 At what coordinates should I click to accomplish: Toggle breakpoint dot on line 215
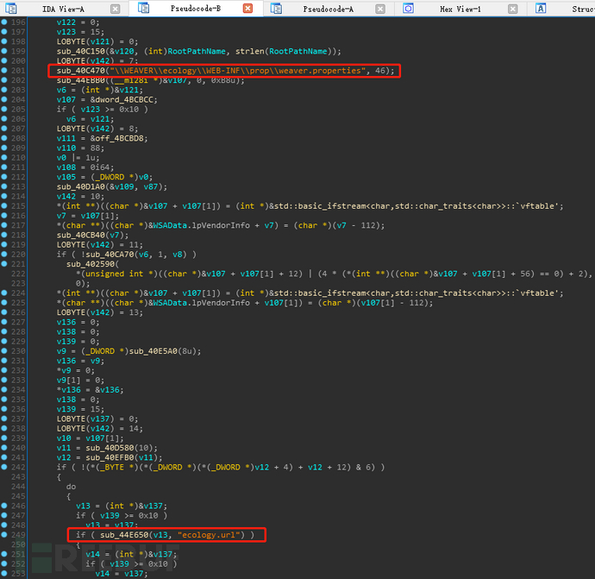4,205
